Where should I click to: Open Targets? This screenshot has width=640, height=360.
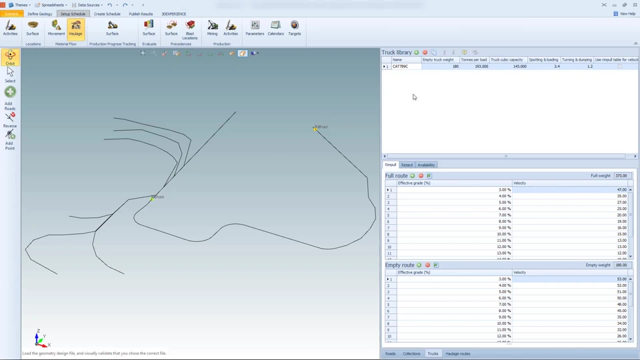click(x=294, y=29)
